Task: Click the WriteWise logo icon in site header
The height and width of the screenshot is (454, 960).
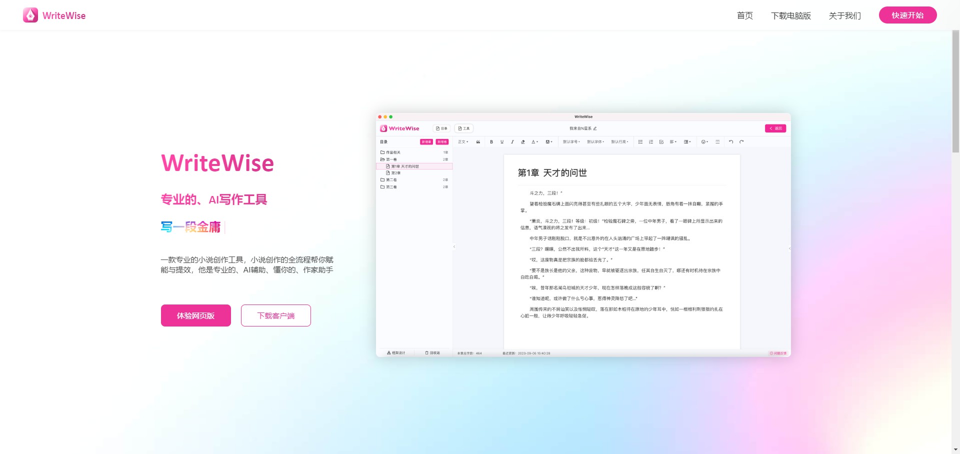Action: point(30,15)
